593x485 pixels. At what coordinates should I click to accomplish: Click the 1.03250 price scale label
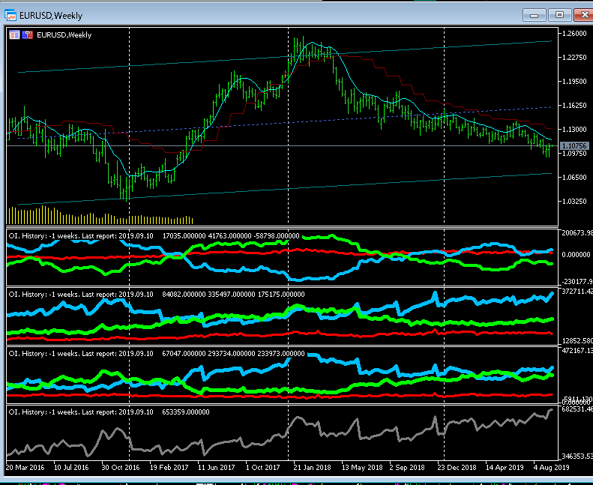[x=574, y=201]
